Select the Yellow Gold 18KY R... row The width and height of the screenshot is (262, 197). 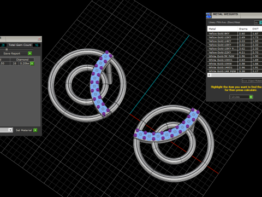(235, 49)
